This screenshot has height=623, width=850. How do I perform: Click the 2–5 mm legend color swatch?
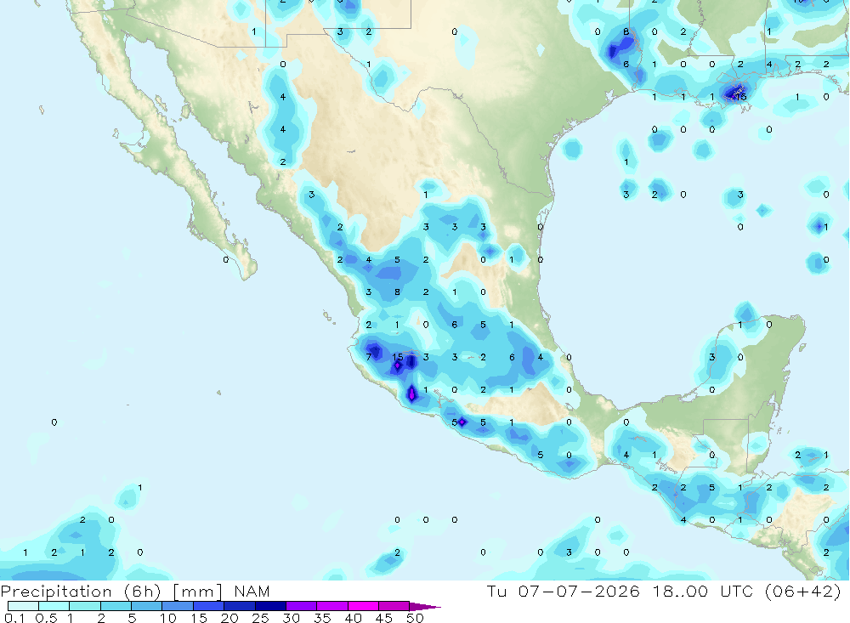tap(116, 606)
